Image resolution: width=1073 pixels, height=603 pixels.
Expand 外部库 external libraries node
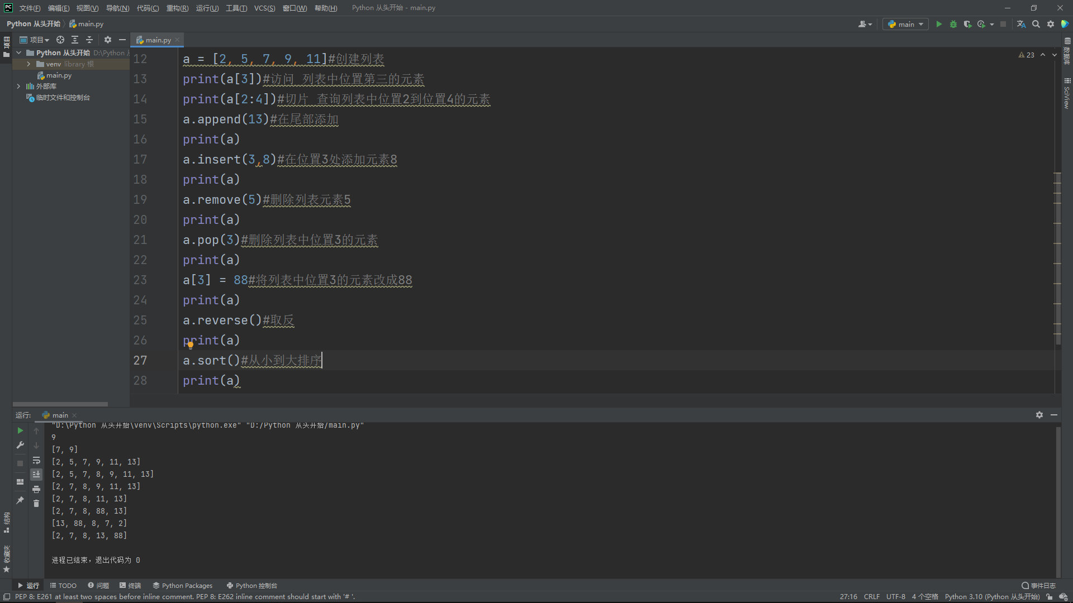click(18, 87)
